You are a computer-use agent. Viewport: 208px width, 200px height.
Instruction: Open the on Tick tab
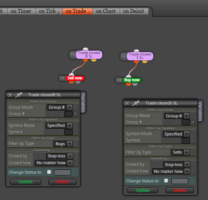click(x=49, y=11)
